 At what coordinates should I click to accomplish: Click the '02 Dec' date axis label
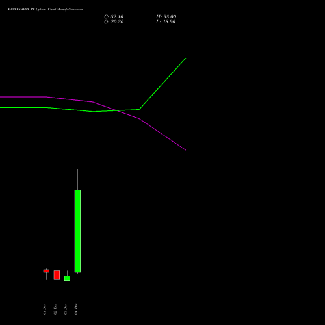(55, 309)
